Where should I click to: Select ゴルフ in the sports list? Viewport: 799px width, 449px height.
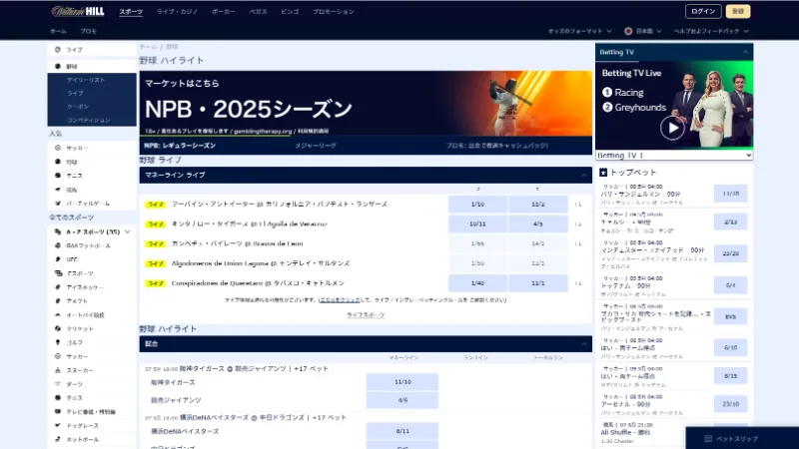click(x=92, y=342)
